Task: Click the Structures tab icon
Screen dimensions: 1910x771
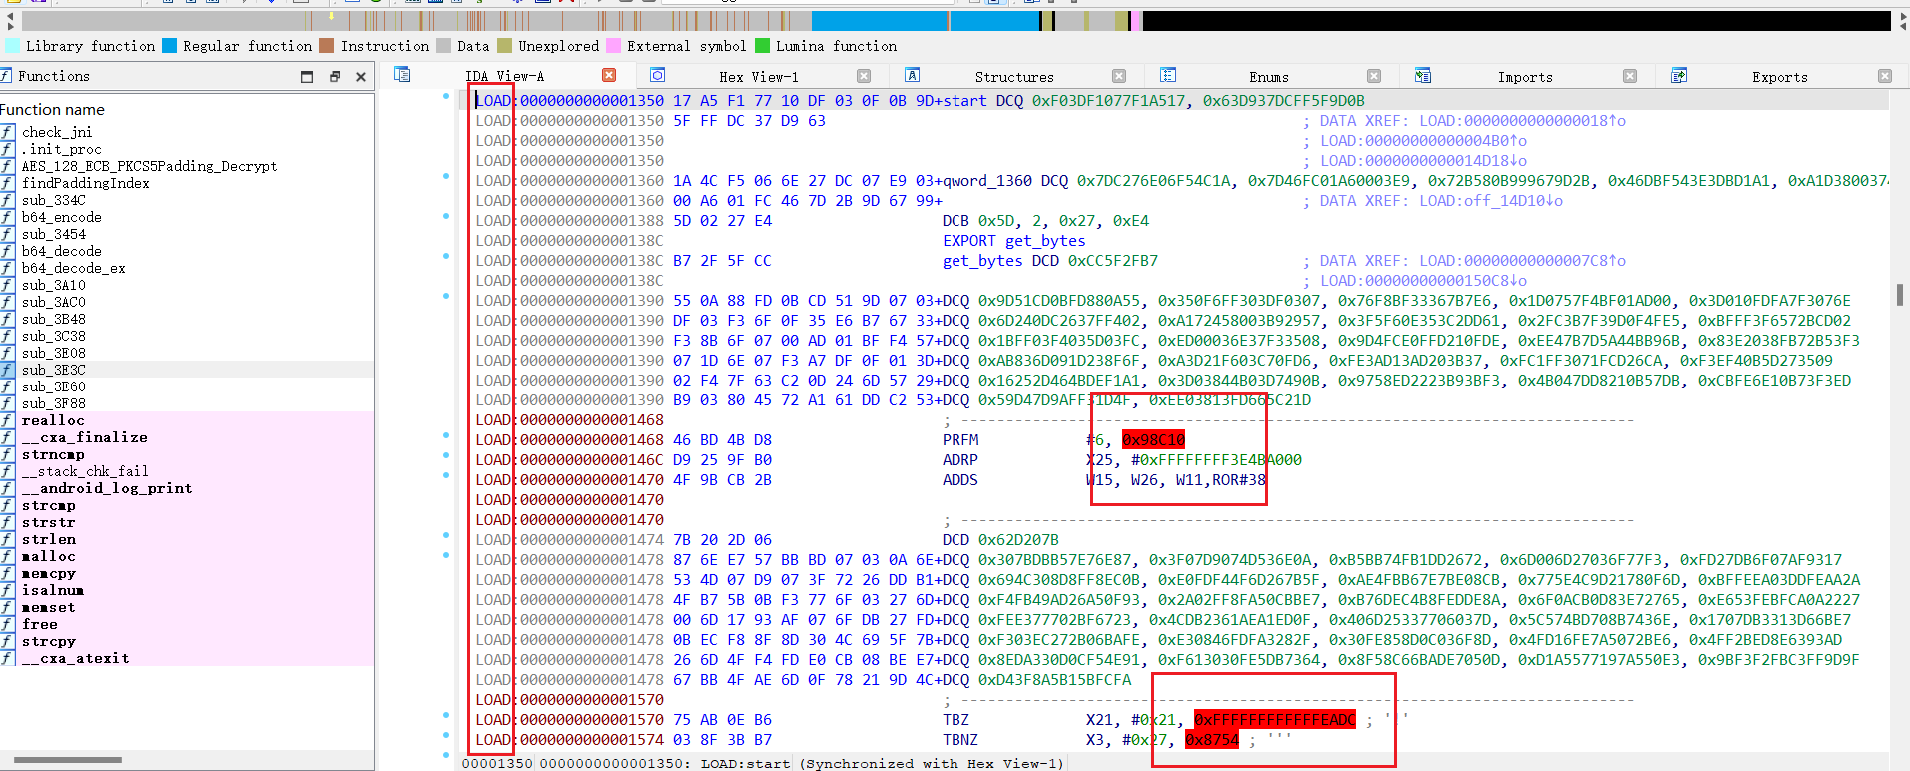Action: (x=912, y=75)
